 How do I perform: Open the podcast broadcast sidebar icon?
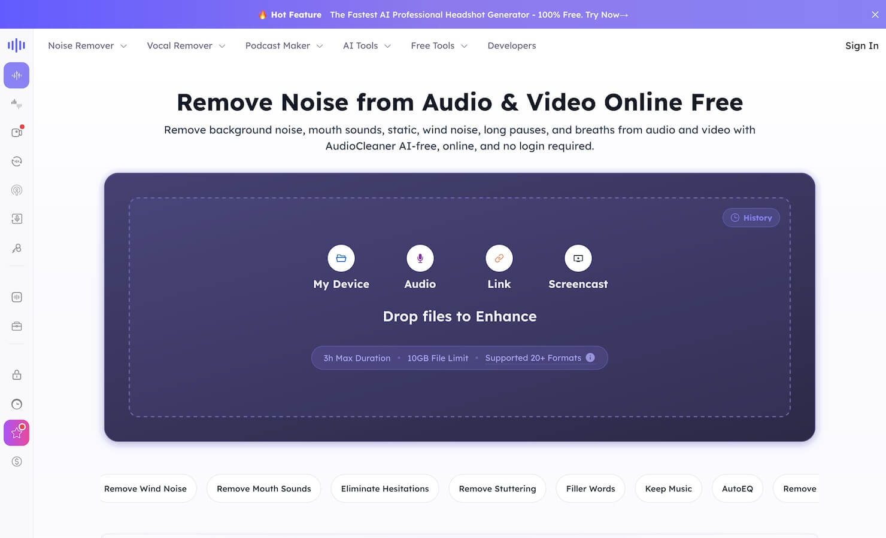[16, 190]
